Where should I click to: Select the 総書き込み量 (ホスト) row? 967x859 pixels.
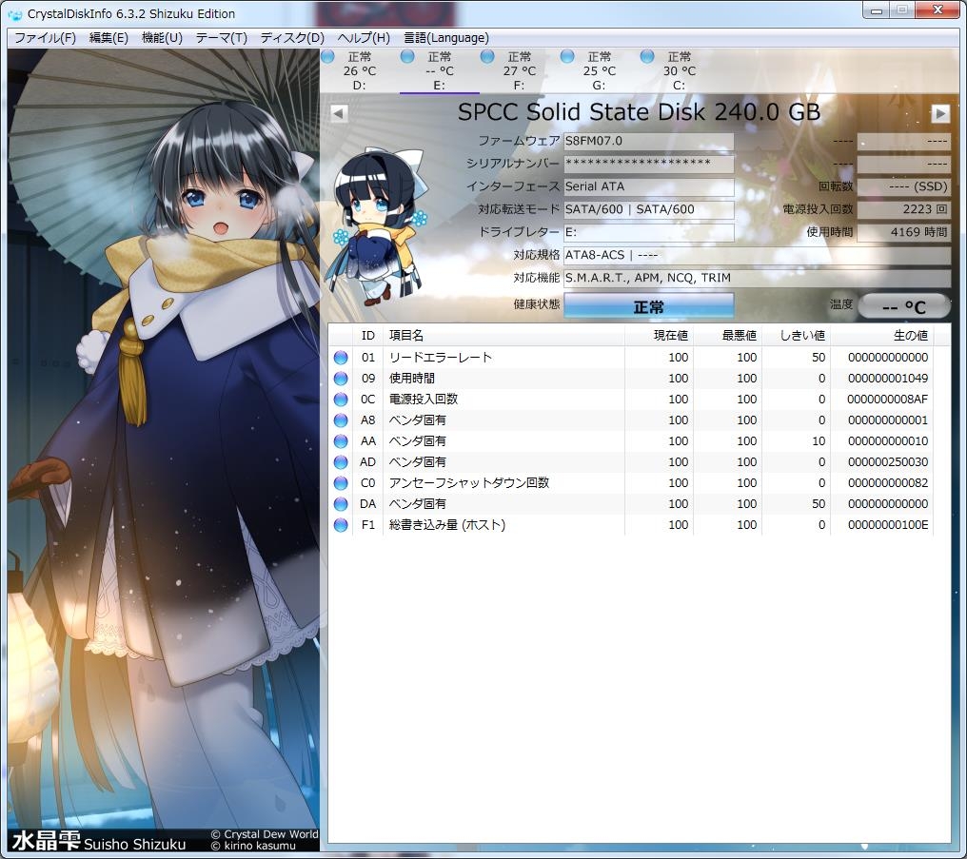[x=630, y=525]
